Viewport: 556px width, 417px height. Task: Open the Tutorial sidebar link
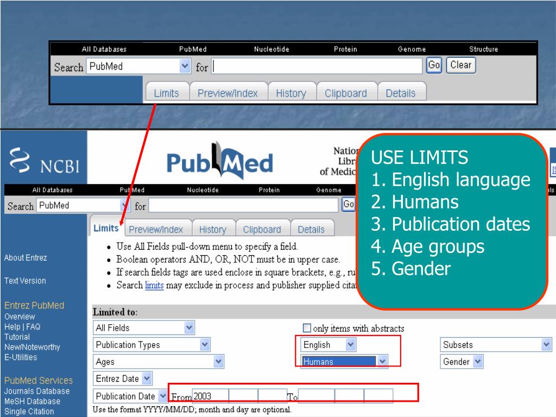(17, 337)
